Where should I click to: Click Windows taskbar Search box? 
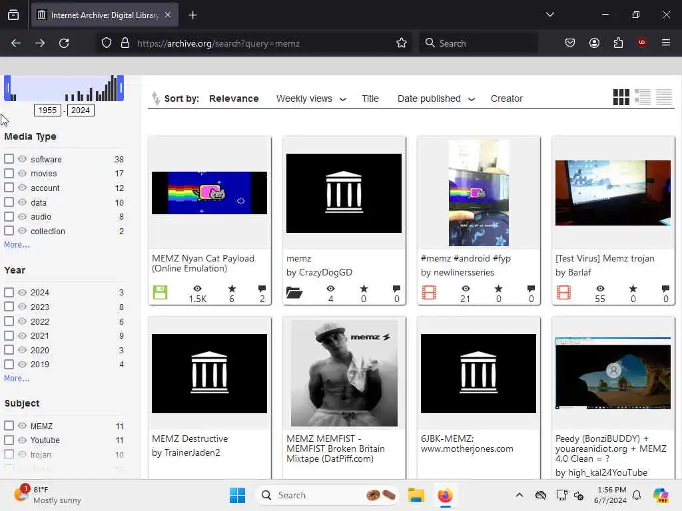point(327,495)
